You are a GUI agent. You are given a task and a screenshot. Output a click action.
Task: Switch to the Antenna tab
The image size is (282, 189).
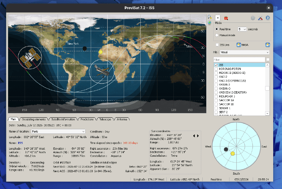coord(122,119)
